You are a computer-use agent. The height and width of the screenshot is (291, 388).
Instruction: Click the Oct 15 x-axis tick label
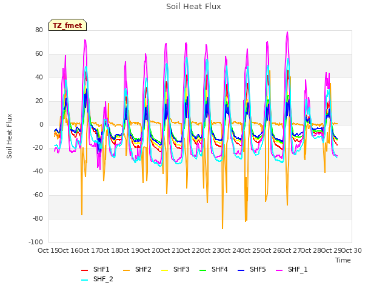tap(48, 250)
